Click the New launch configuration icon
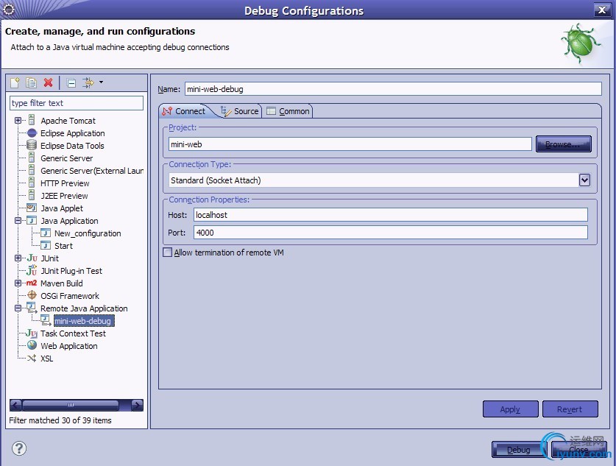616x466 pixels. coord(15,83)
